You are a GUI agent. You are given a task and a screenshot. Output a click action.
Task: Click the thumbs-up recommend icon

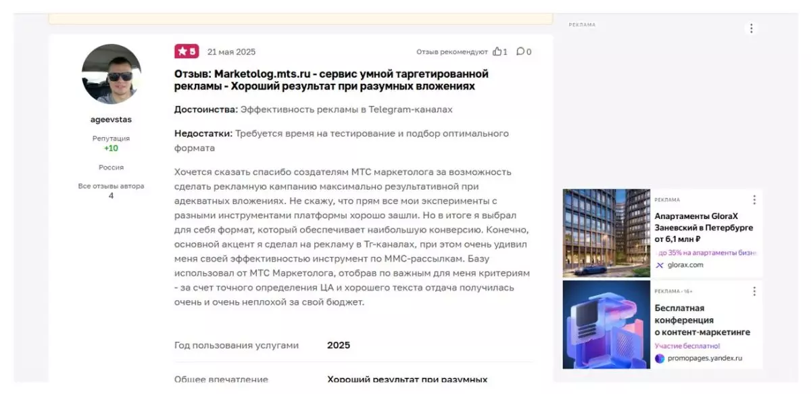click(497, 51)
